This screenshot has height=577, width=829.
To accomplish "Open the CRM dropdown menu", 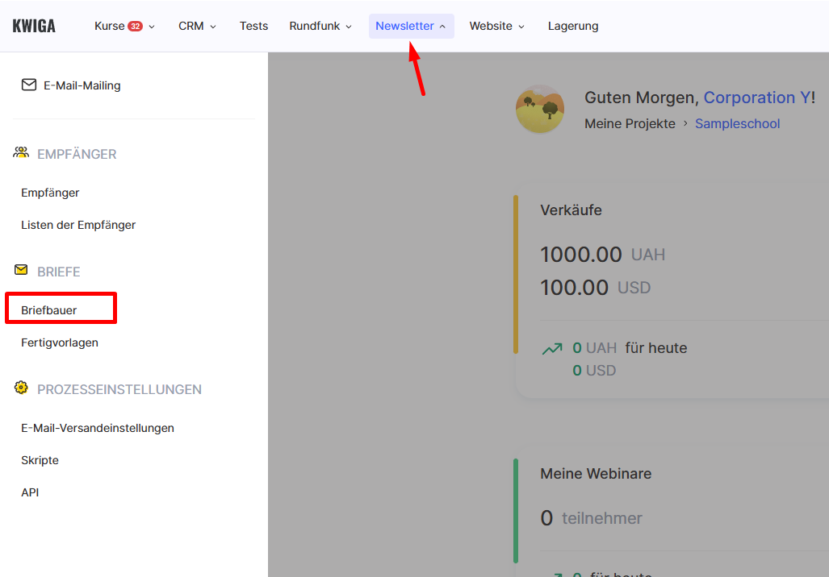I will pyautogui.click(x=197, y=26).
